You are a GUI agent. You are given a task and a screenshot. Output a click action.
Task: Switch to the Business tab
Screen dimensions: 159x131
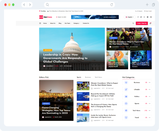point(88,77)
